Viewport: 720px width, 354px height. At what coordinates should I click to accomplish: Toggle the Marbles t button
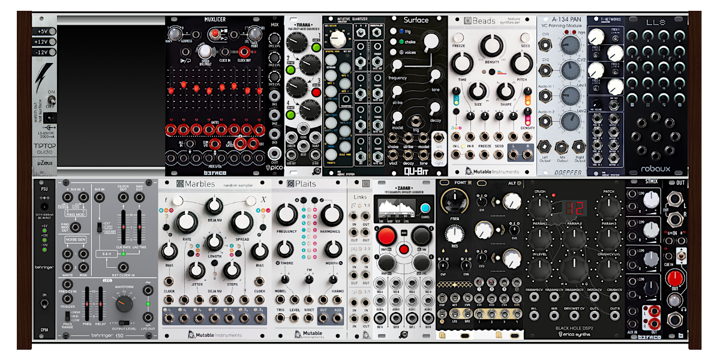[x=178, y=201]
